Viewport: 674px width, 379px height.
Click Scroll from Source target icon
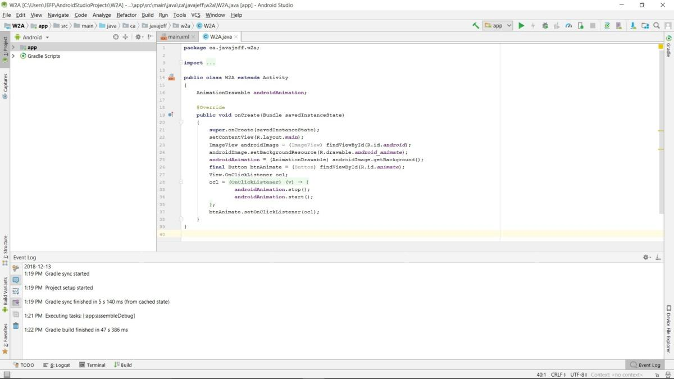[116, 37]
